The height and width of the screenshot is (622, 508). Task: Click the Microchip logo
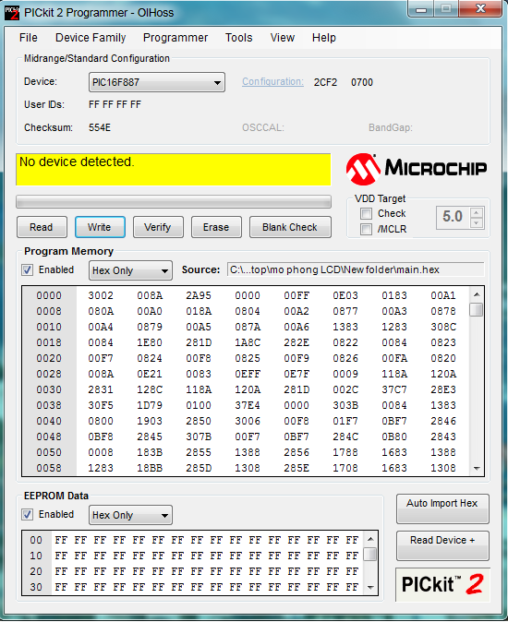(417, 169)
